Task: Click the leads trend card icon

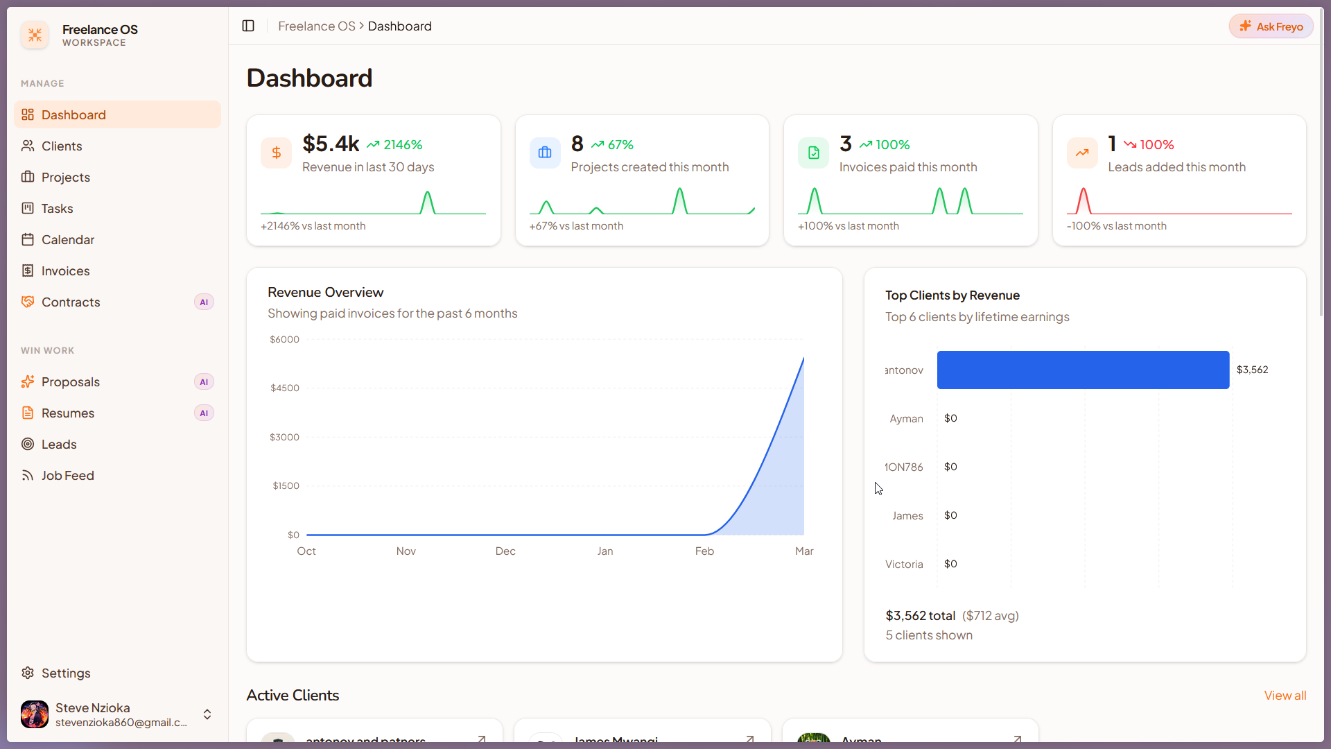Action: tap(1082, 153)
